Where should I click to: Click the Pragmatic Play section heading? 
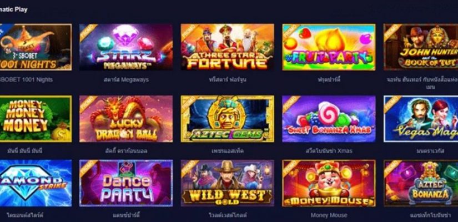tap(14, 9)
